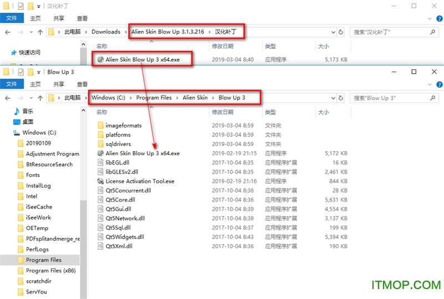Screen dimensions: 444x299
Task: Open help icon in Blow Up 3 window
Action: click(440, 84)
